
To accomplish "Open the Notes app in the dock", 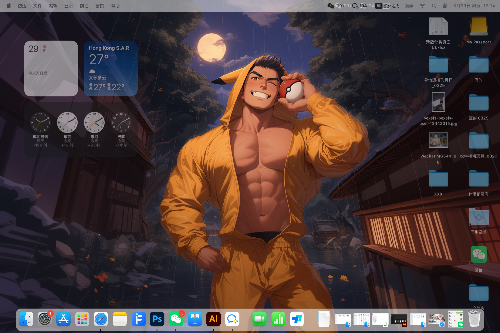I will (x=120, y=319).
